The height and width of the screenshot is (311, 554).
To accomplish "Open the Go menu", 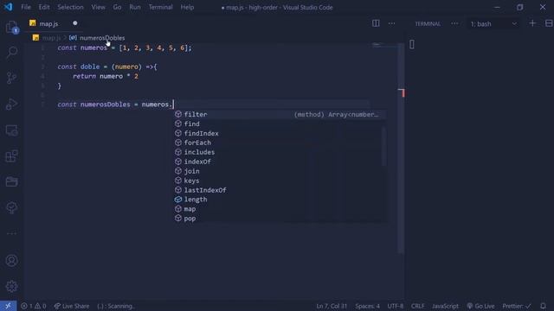I will [x=117, y=7].
